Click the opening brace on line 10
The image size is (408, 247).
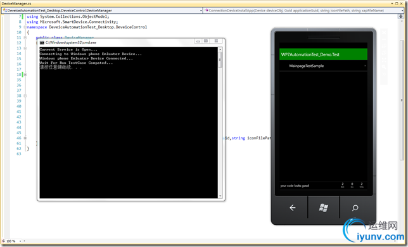click(x=28, y=32)
